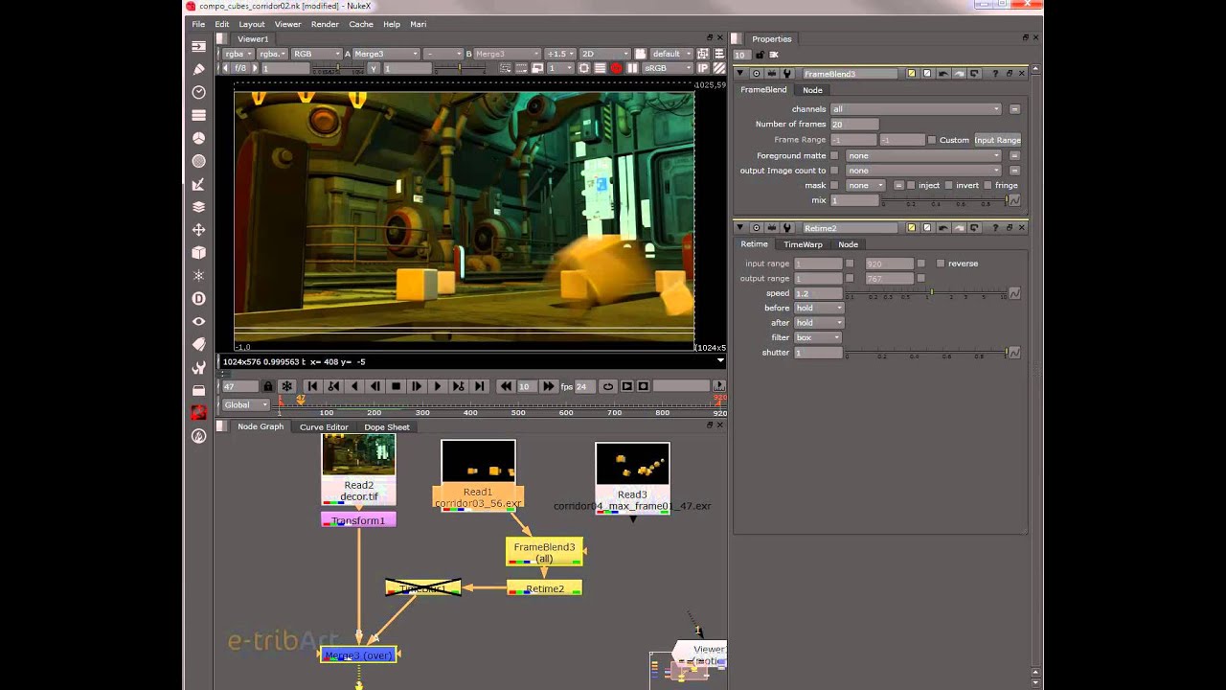The width and height of the screenshot is (1226, 690).
Task: Open the Cache menu
Action: (x=361, y=24)
